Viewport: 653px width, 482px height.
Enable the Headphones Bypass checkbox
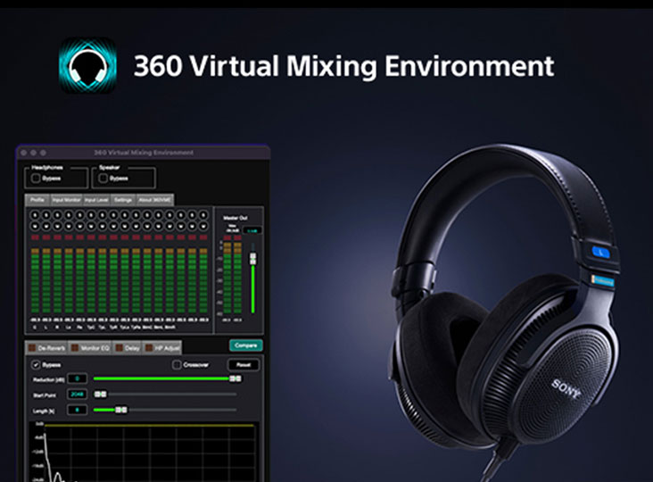coord(36,179)
